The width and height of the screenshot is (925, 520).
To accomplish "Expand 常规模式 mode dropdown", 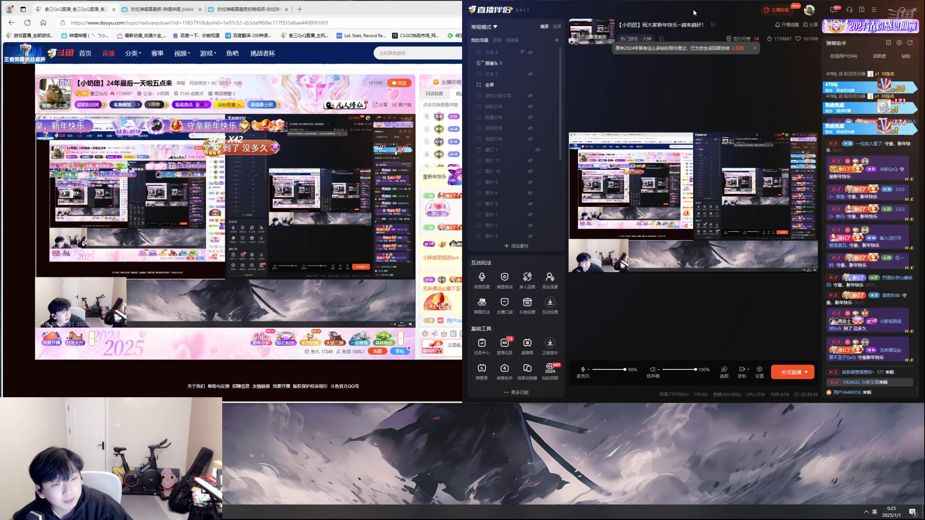I will (x=484, y=27).
